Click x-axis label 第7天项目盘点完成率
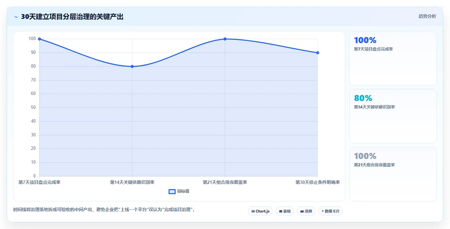The image size is (450, 229). point(39,182)
